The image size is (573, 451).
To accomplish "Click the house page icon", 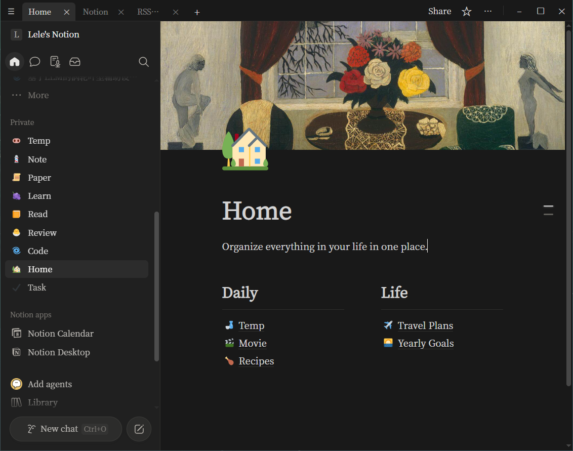I will pyautogui.click(x=245, y=149).
